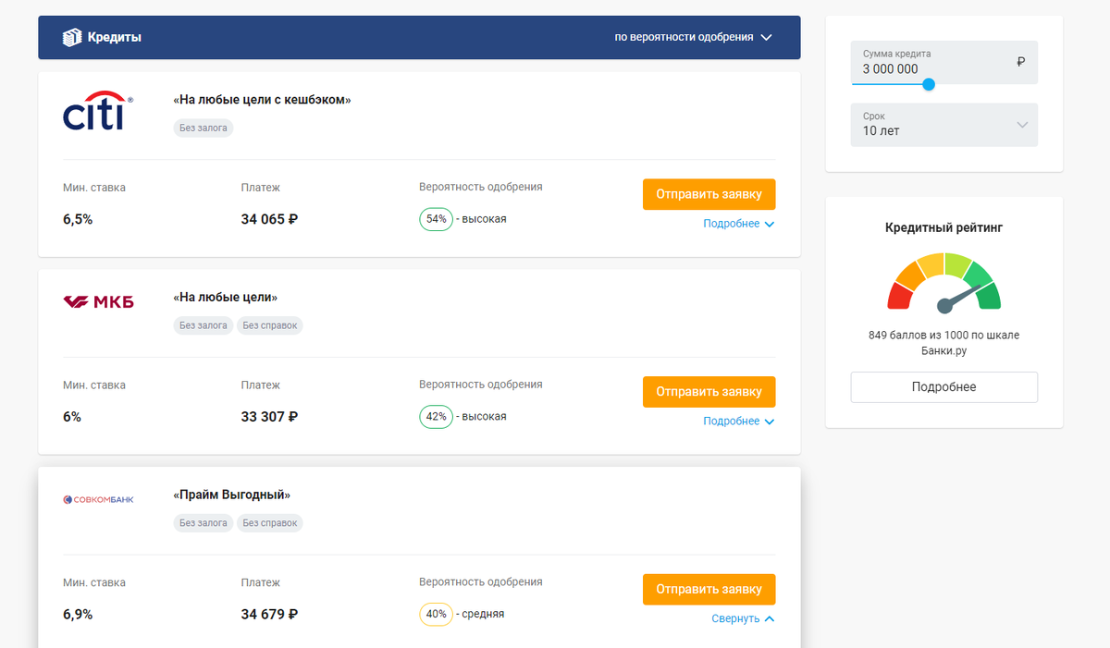Click the Без справок tag on МКБ offer
Screen dimensions: 1110x648
270,325
